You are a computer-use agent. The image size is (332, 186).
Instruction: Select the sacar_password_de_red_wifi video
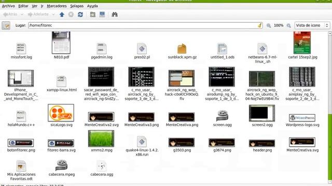click(101, 77)
